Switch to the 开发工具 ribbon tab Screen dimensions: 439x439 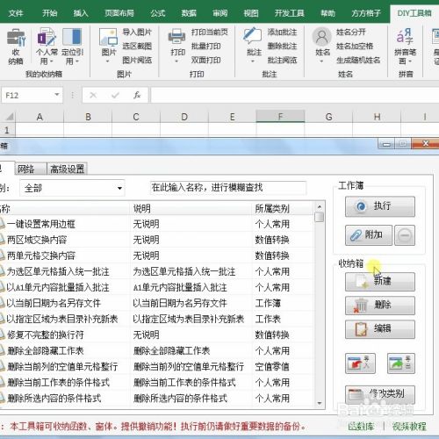[x=289, y=13]
